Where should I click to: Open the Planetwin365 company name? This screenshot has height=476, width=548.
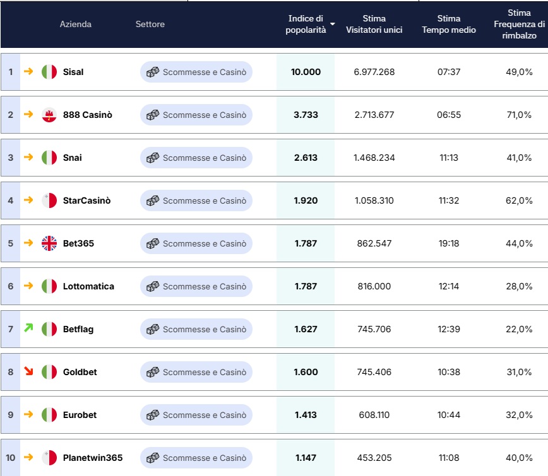[93, 458]
